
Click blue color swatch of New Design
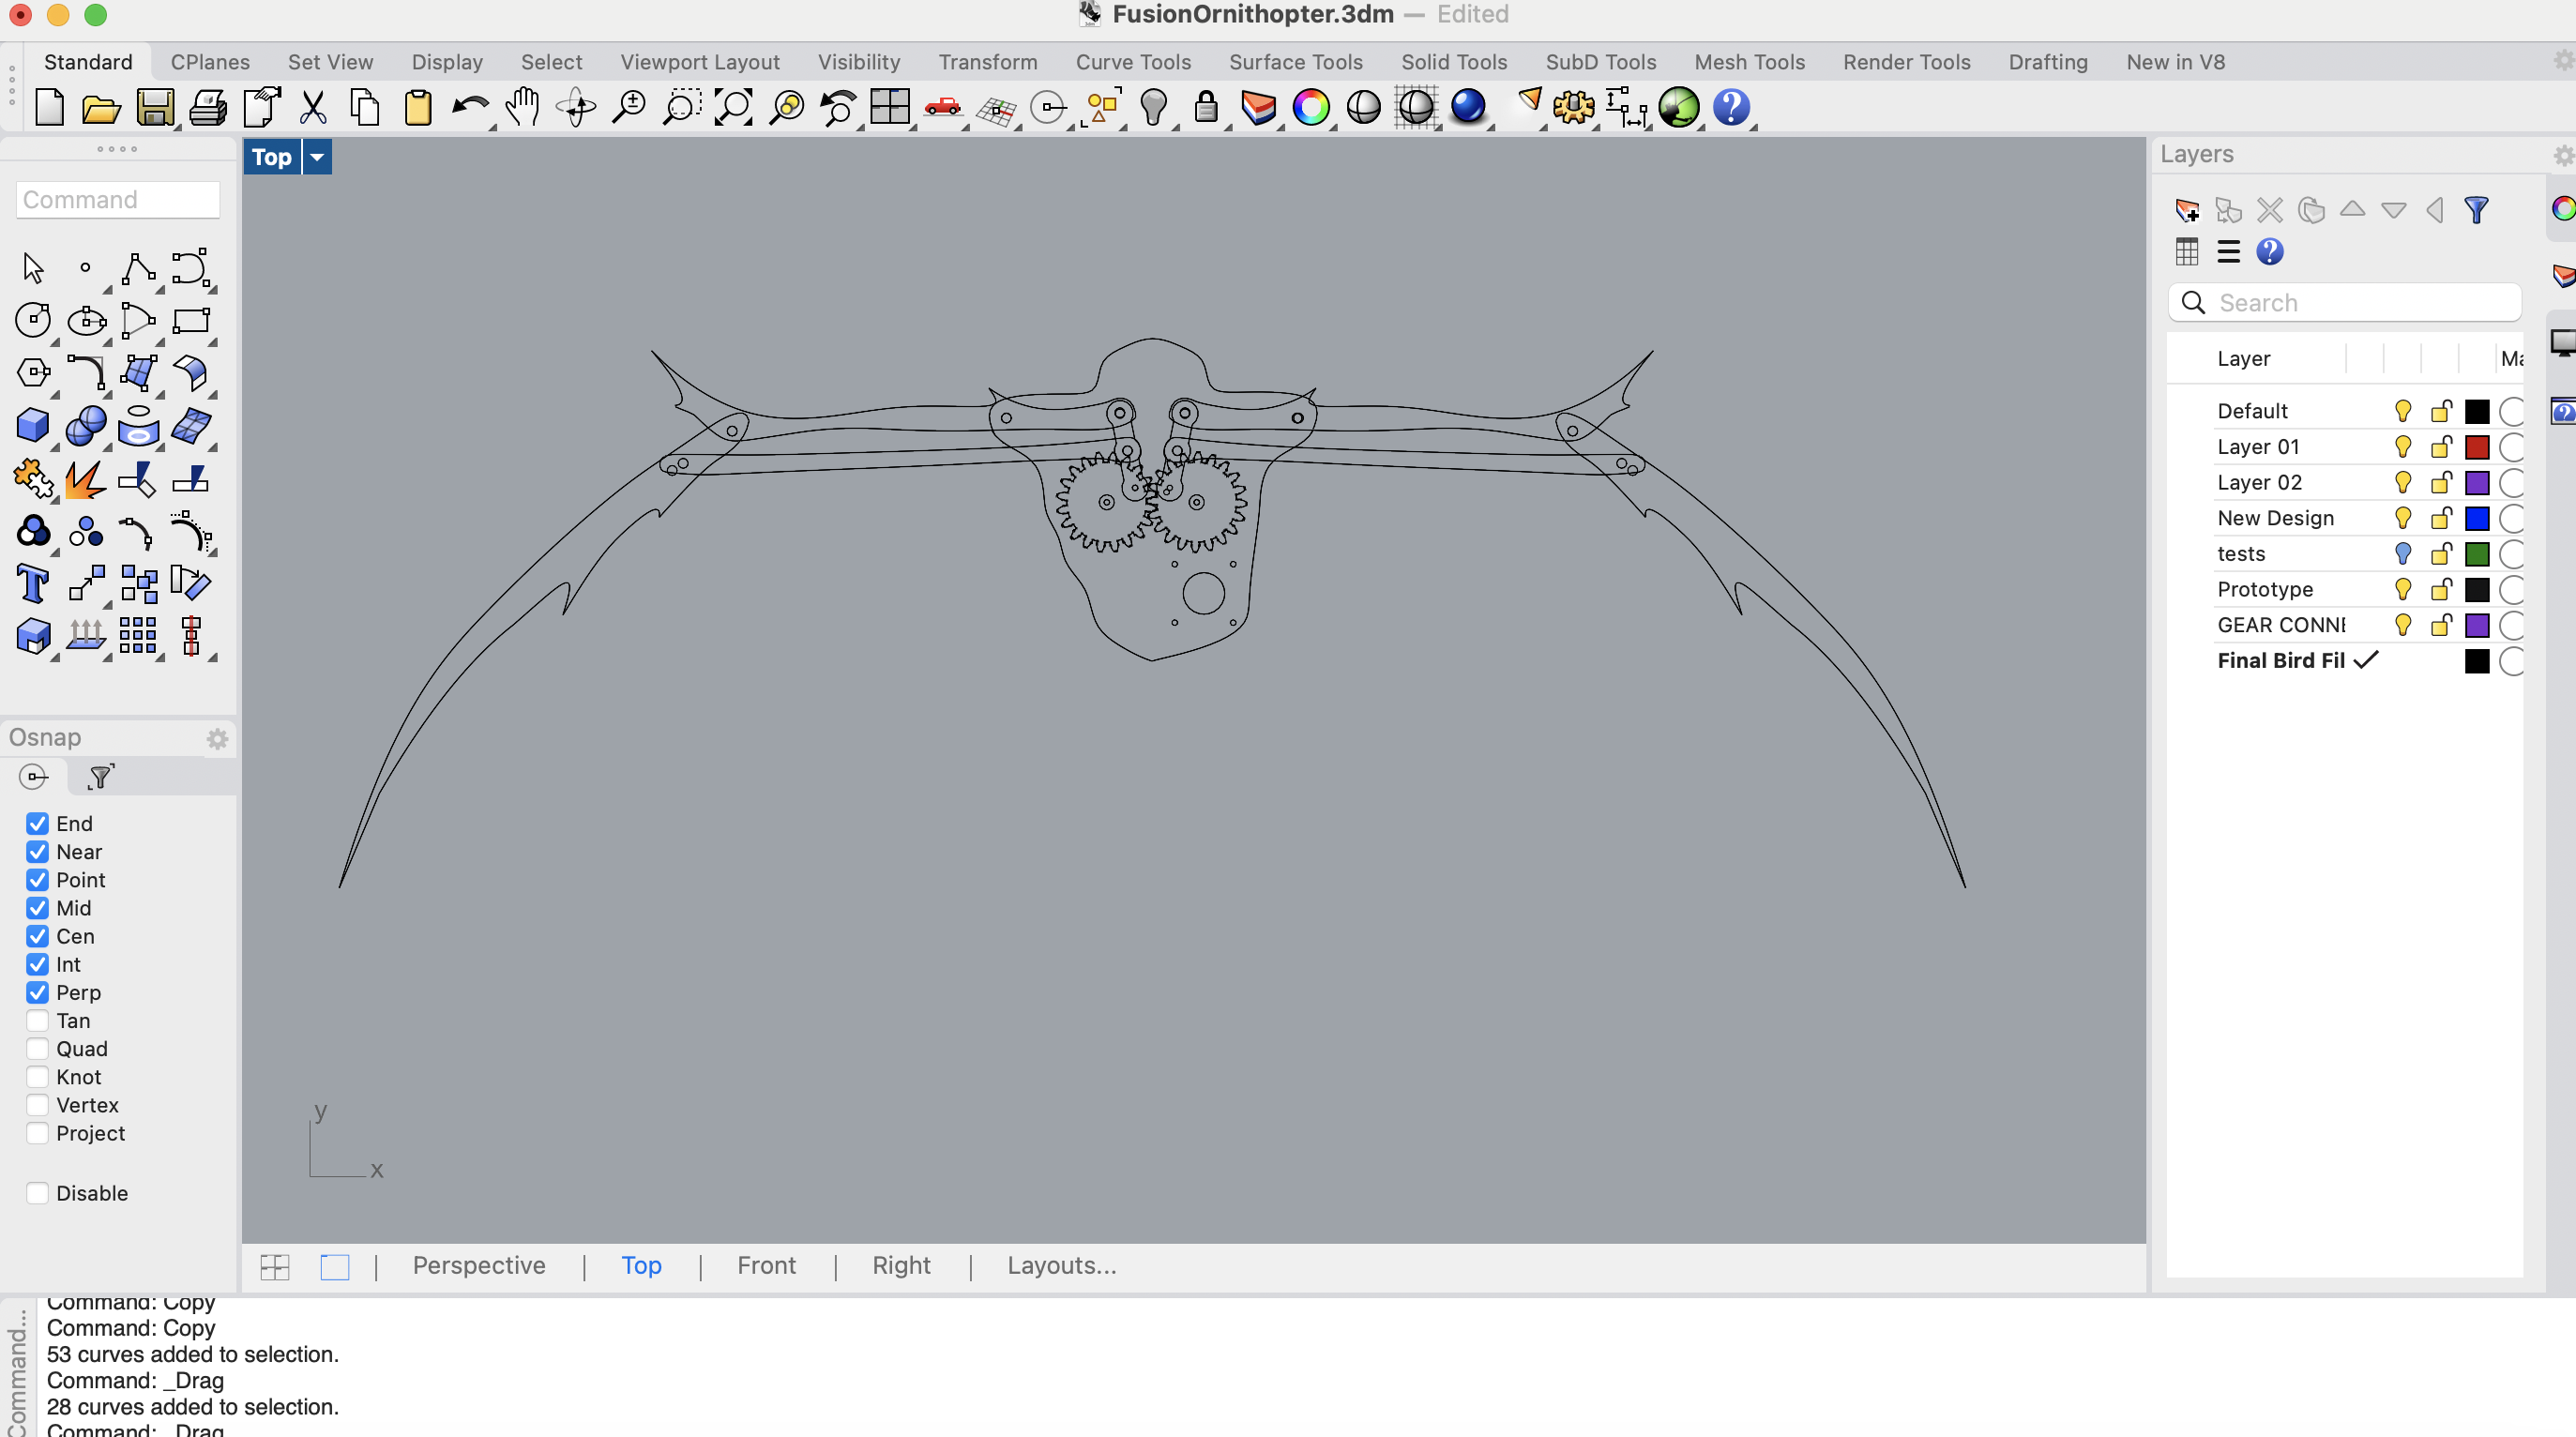point(2476,518)
